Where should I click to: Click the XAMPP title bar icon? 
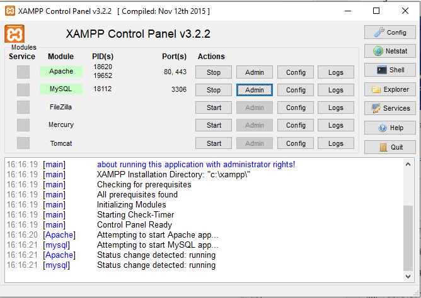pos(10,11)
